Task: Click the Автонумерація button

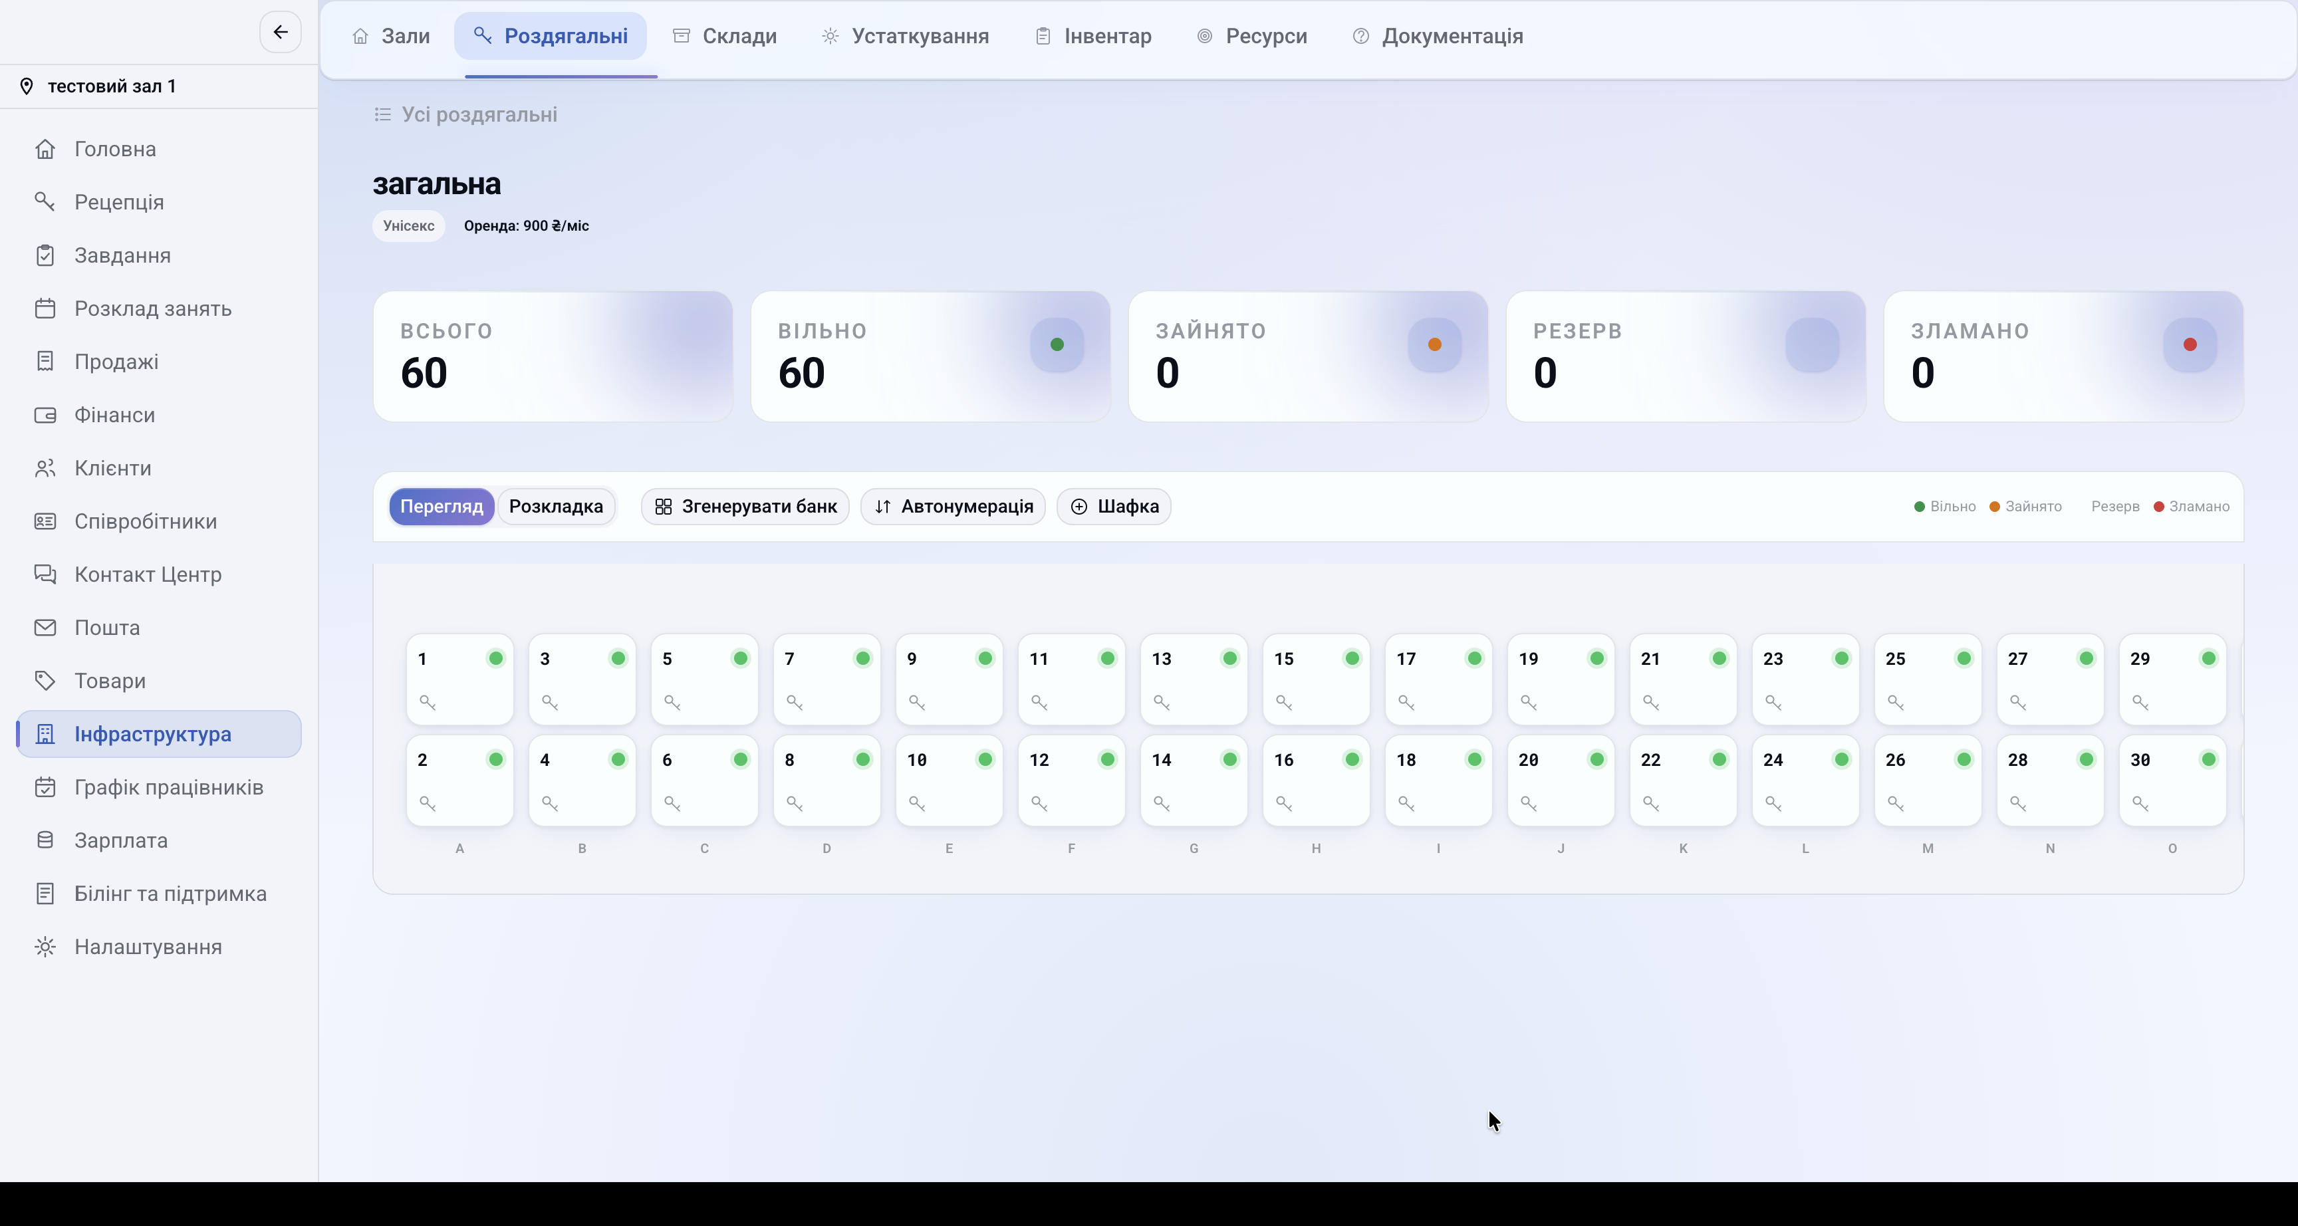Action: (953, 507)
